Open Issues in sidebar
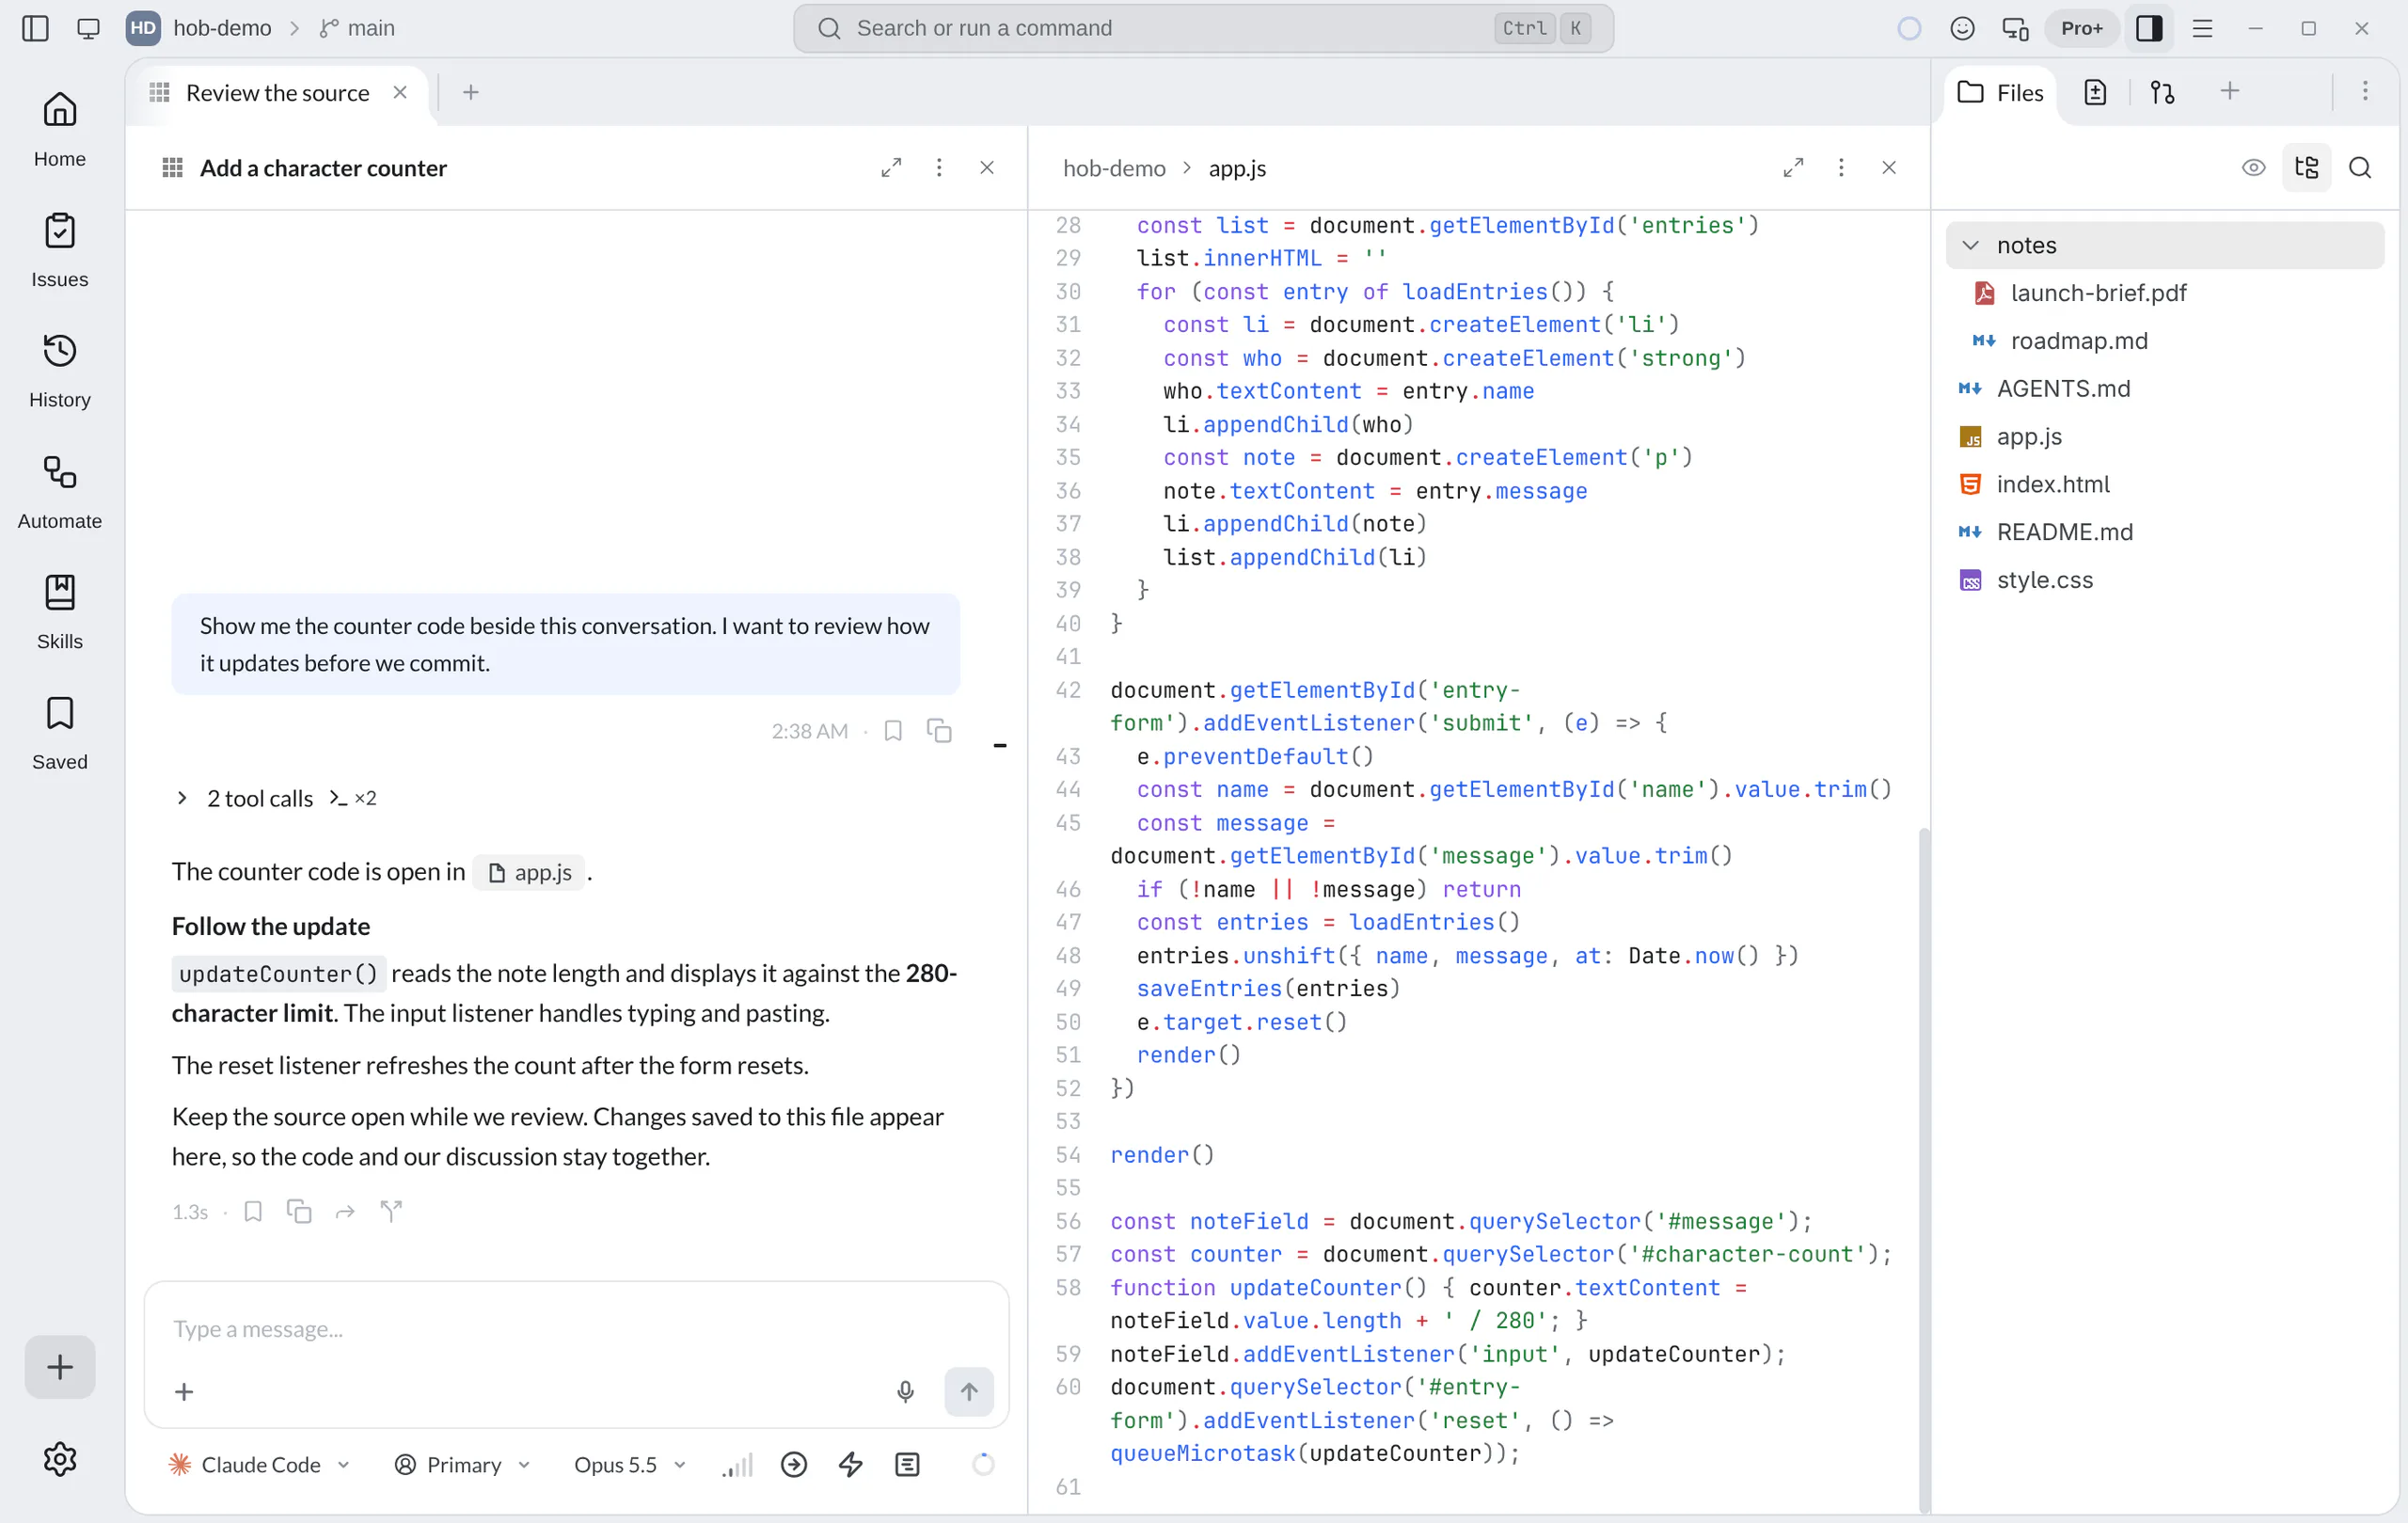The width and height of the screenshot is (2408, 1523). click(x=60, y=250)
